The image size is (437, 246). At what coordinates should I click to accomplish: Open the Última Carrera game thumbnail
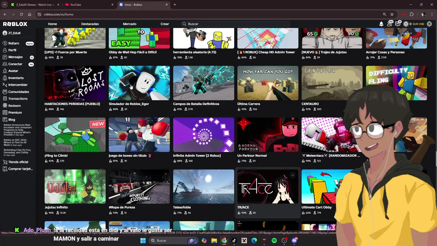pos(268,83)
